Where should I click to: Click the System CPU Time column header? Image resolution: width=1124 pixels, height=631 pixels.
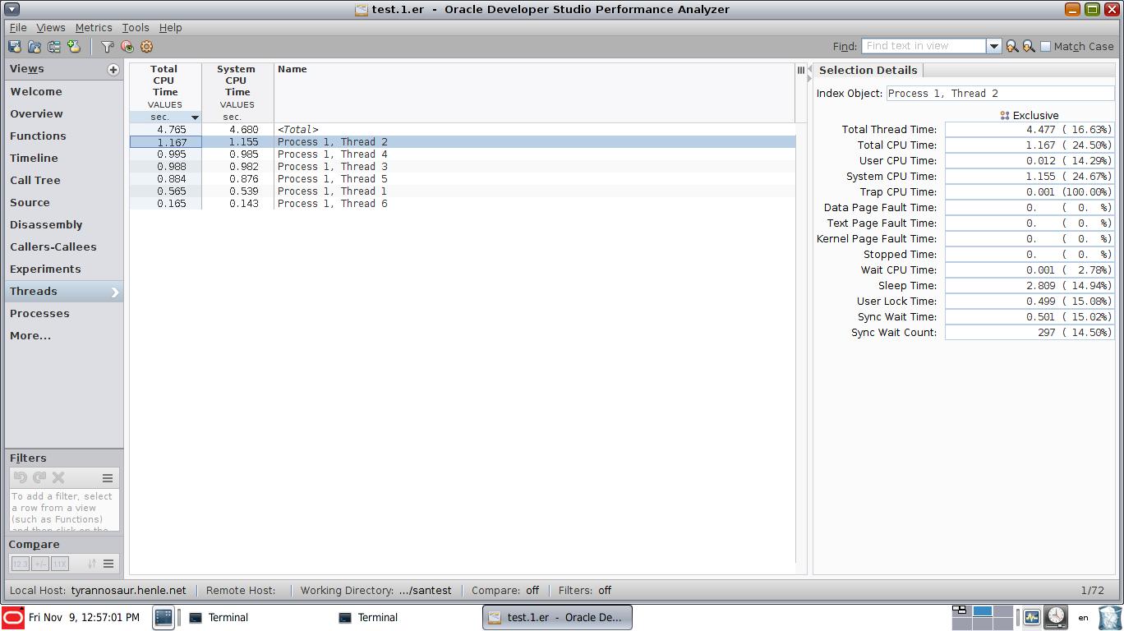tap(237, 93)
